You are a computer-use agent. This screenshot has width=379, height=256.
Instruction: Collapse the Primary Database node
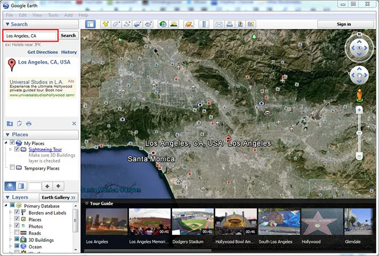[x=6, y=205]
